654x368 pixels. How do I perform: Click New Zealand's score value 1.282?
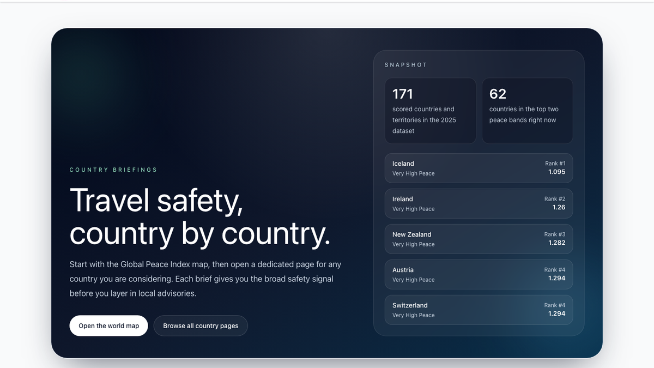[x=558, y=243]
